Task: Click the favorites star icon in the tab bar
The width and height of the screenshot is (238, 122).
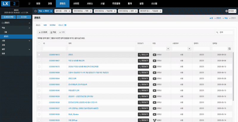Action: (x=35, y=11)
